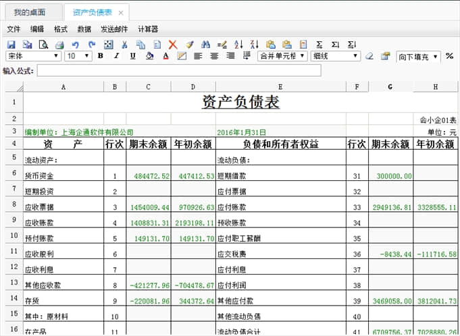Open the 合并单元格 dropdown
The width and height of the screenshot is (460, 336).
pos(282,56)
